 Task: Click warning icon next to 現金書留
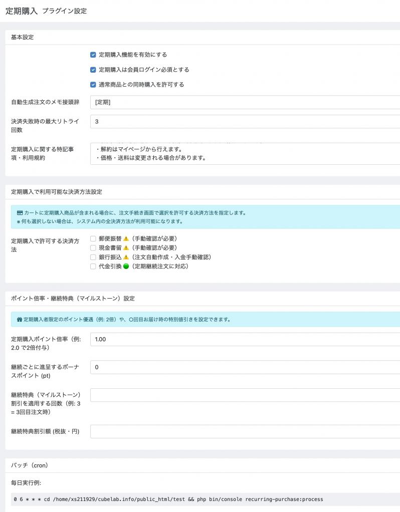[126, 248]
